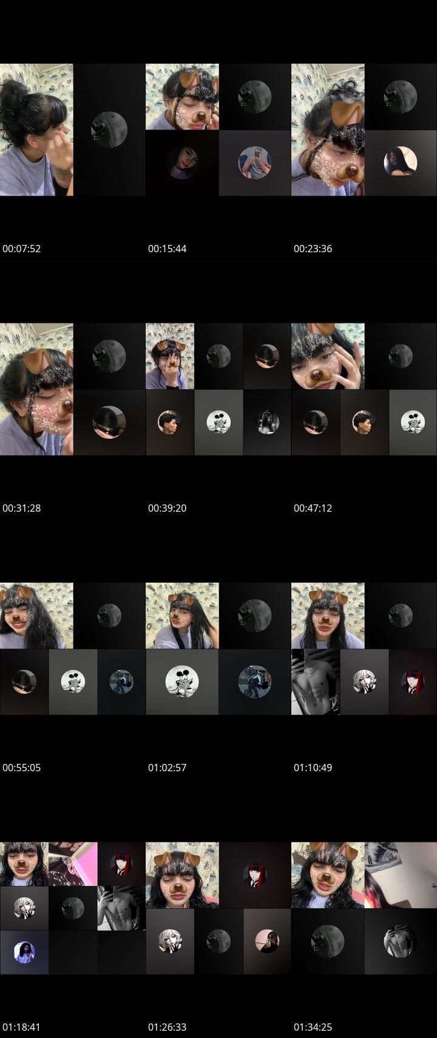437x1038 pixels.
Task: Select the mirror selfie avatar in the 00:15:44 frame
Action: [x=254, y=162]
